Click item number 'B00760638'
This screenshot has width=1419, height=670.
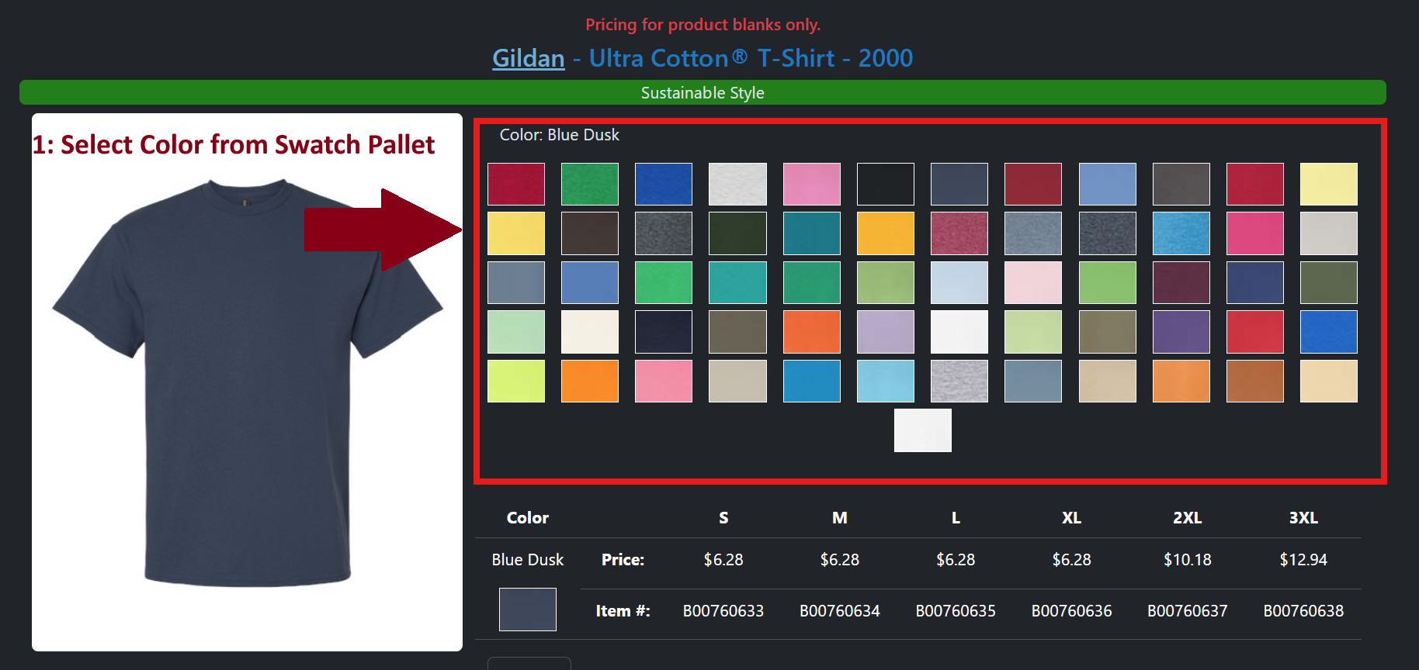pos(1303,611)
